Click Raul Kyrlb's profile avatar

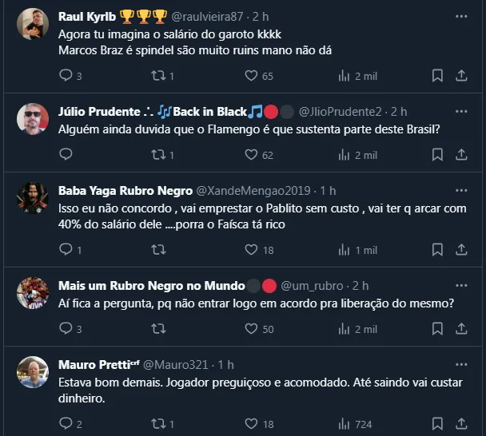[x=33, y=24]
